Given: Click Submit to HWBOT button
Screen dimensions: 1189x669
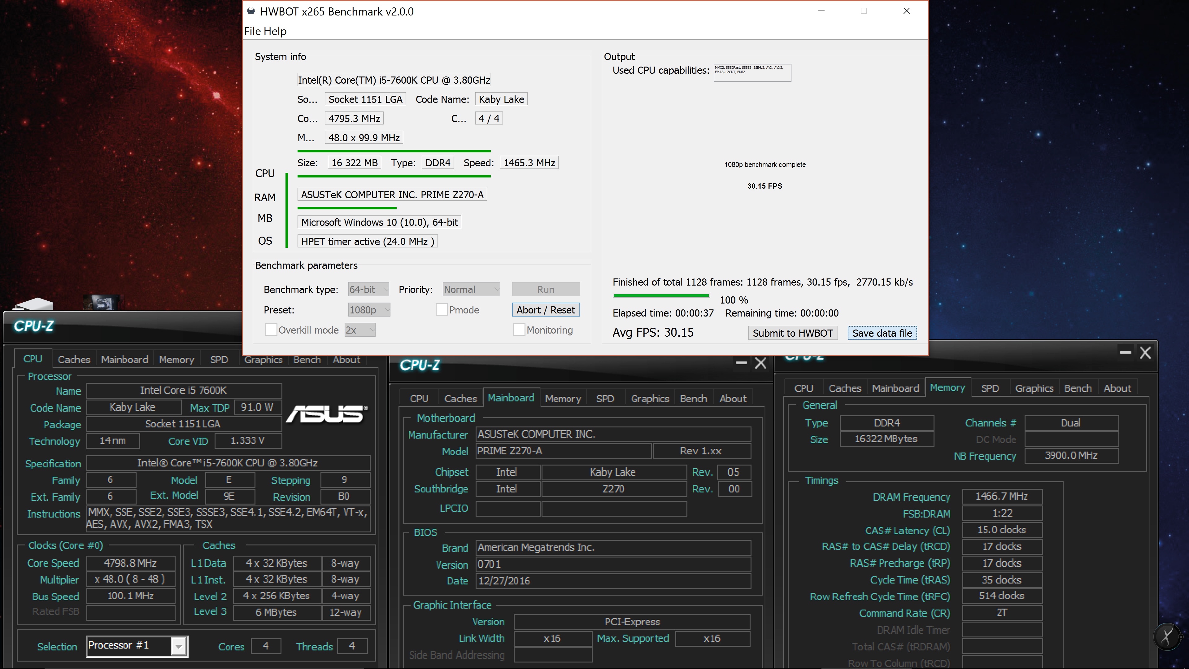Looking at the screenshot, I should coord(793,333).
